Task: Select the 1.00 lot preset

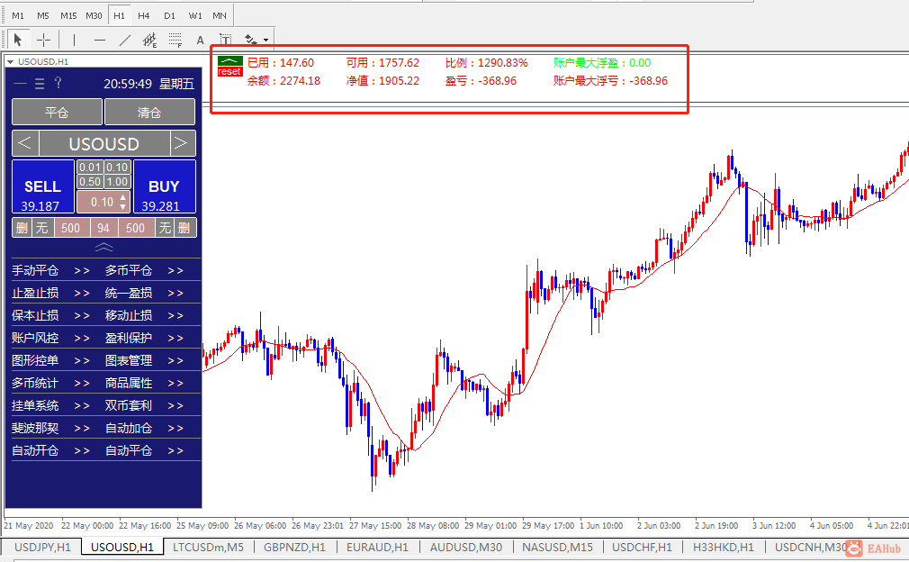Action: [117, 182]
